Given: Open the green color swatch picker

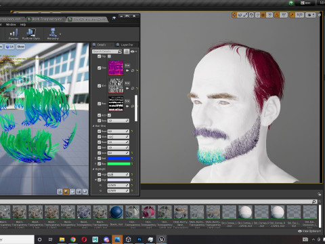Looking at the screenshot, I should pos(118,164).
